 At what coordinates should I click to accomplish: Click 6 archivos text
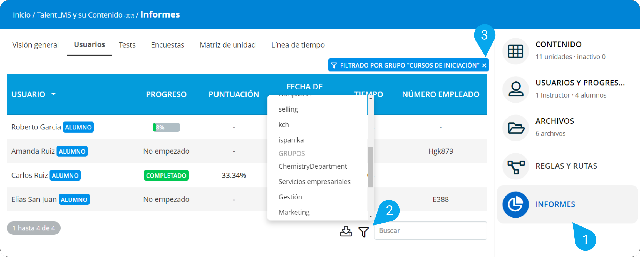pyautogui.click(x=550, y=133)
